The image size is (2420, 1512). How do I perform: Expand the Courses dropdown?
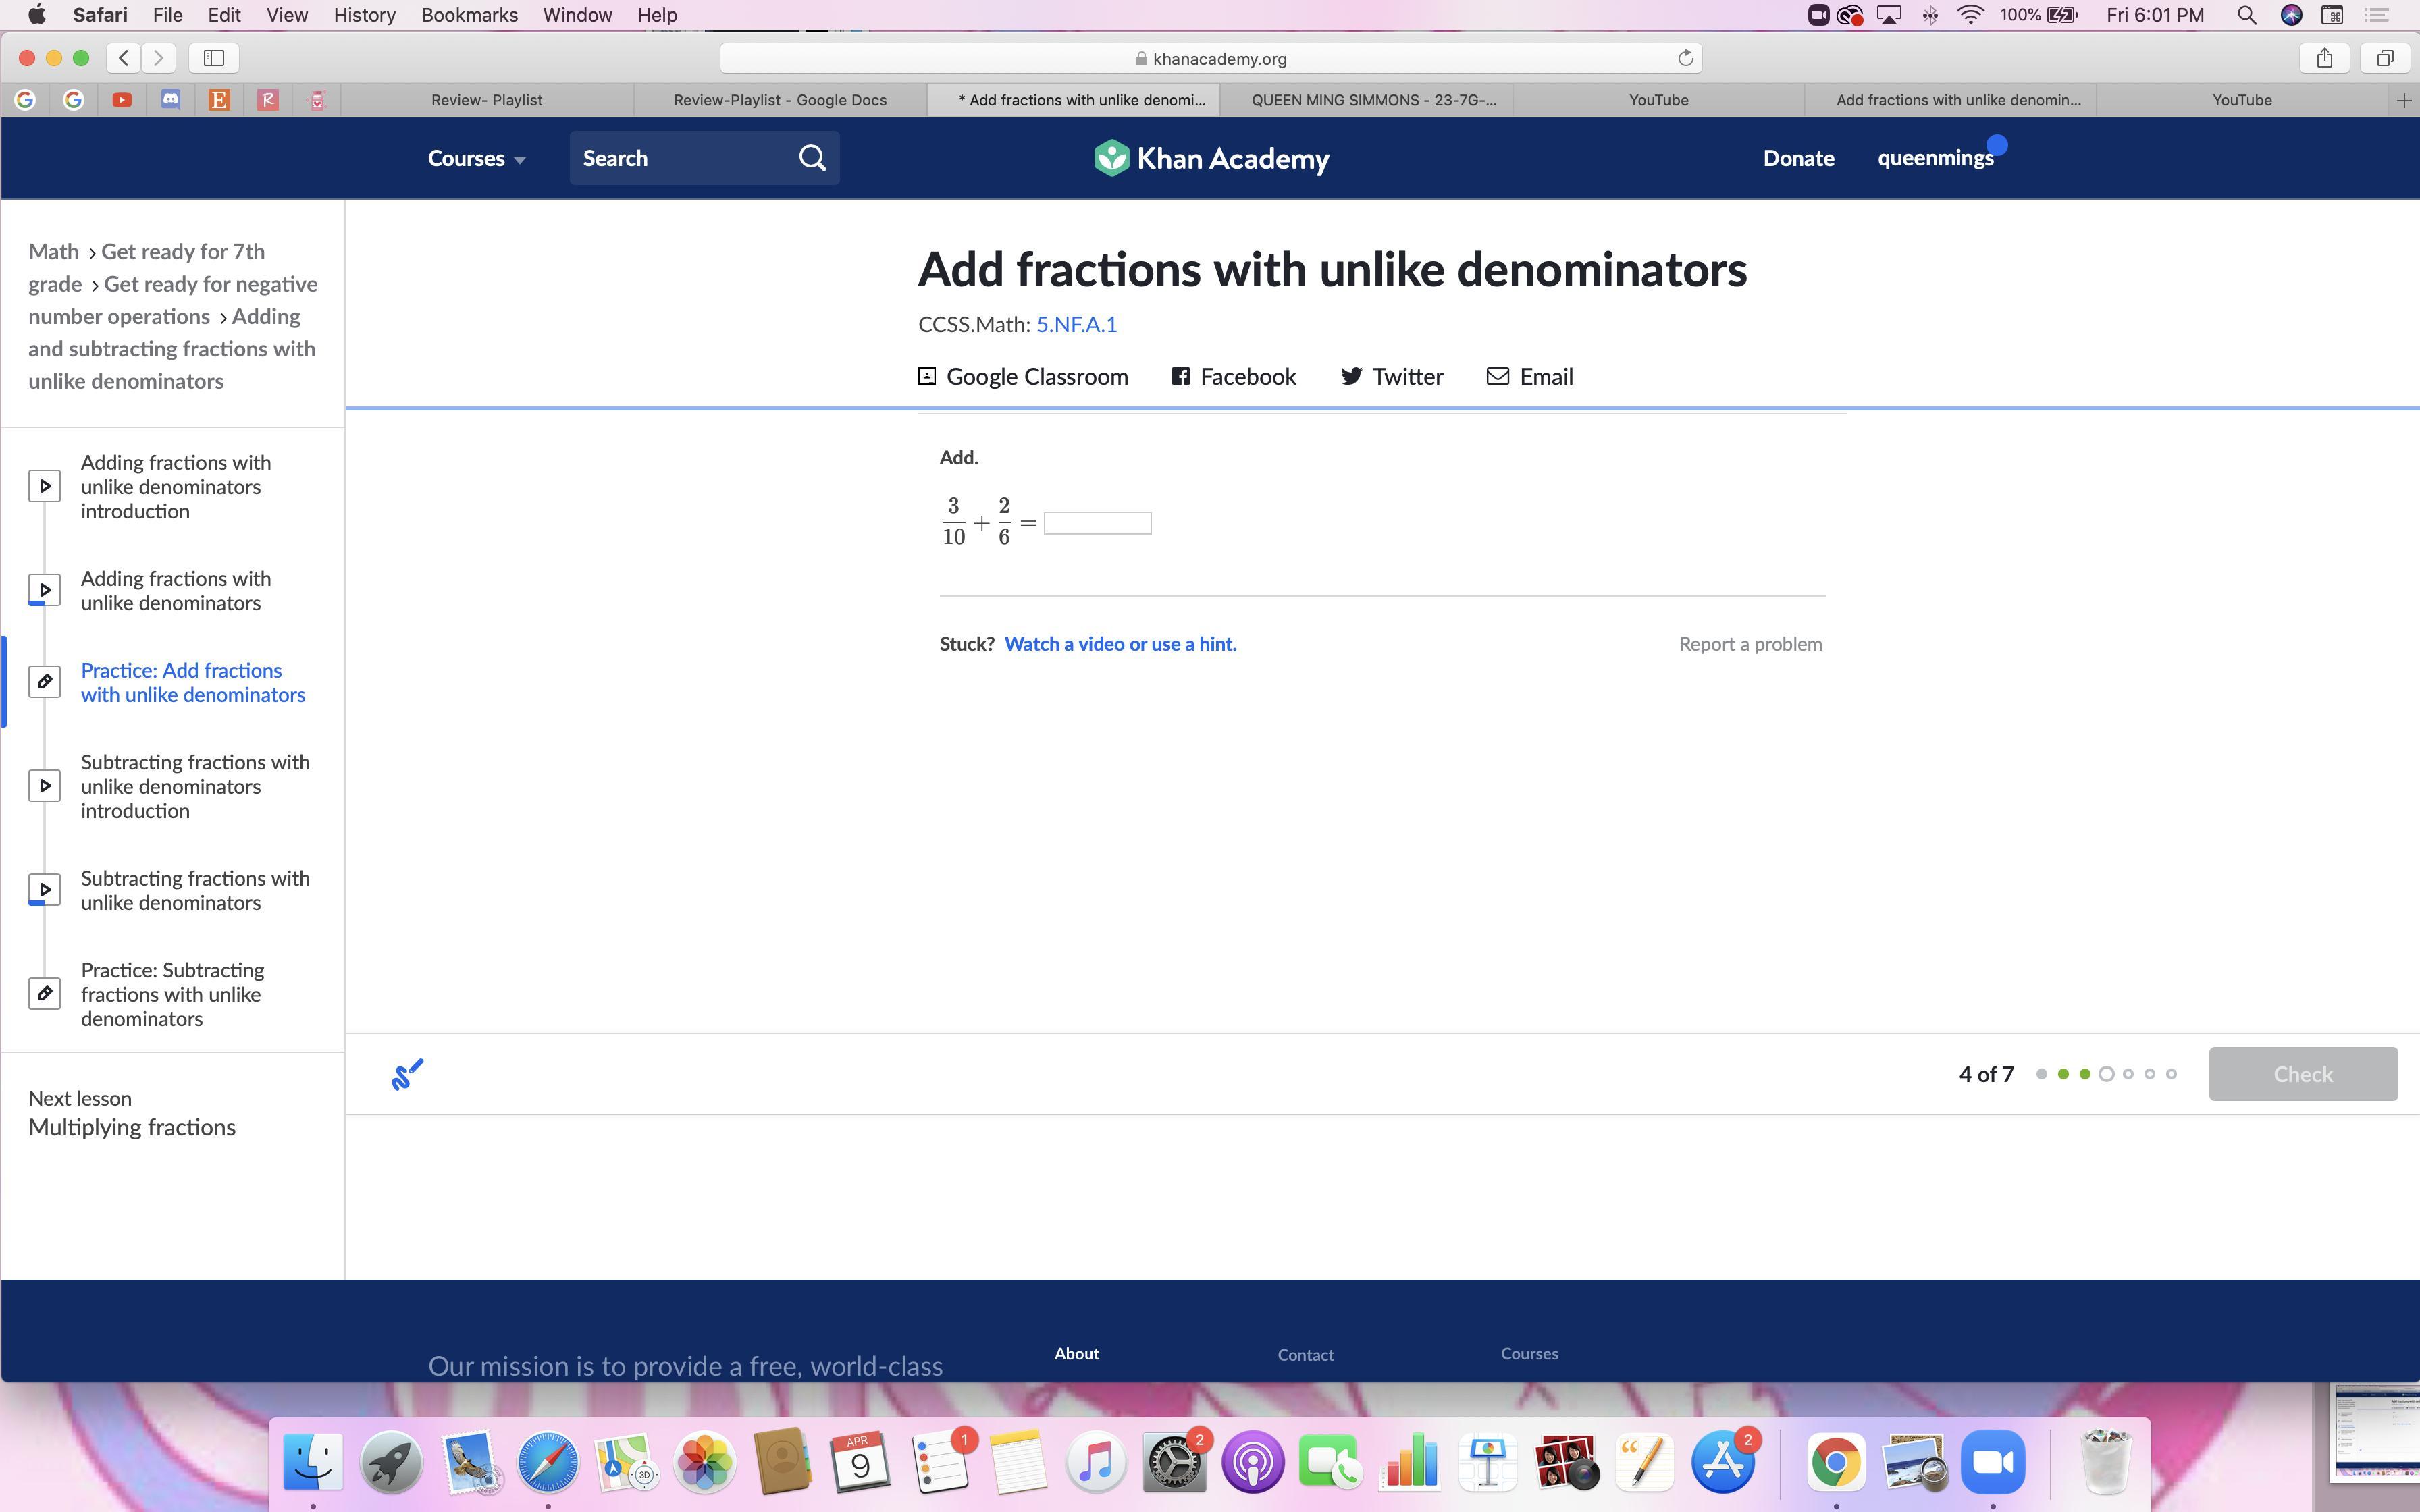[476, 158]
